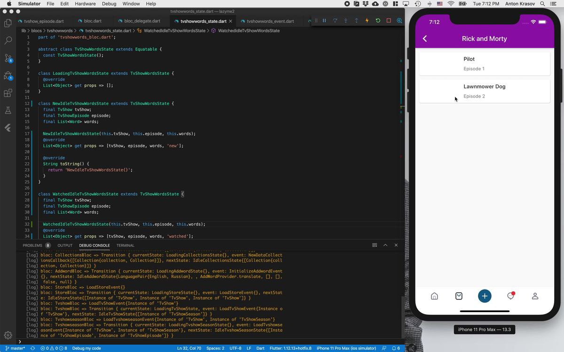Select the DEBUG CONSOLE panel tab

pyautogui.click(x=94, y=245)
